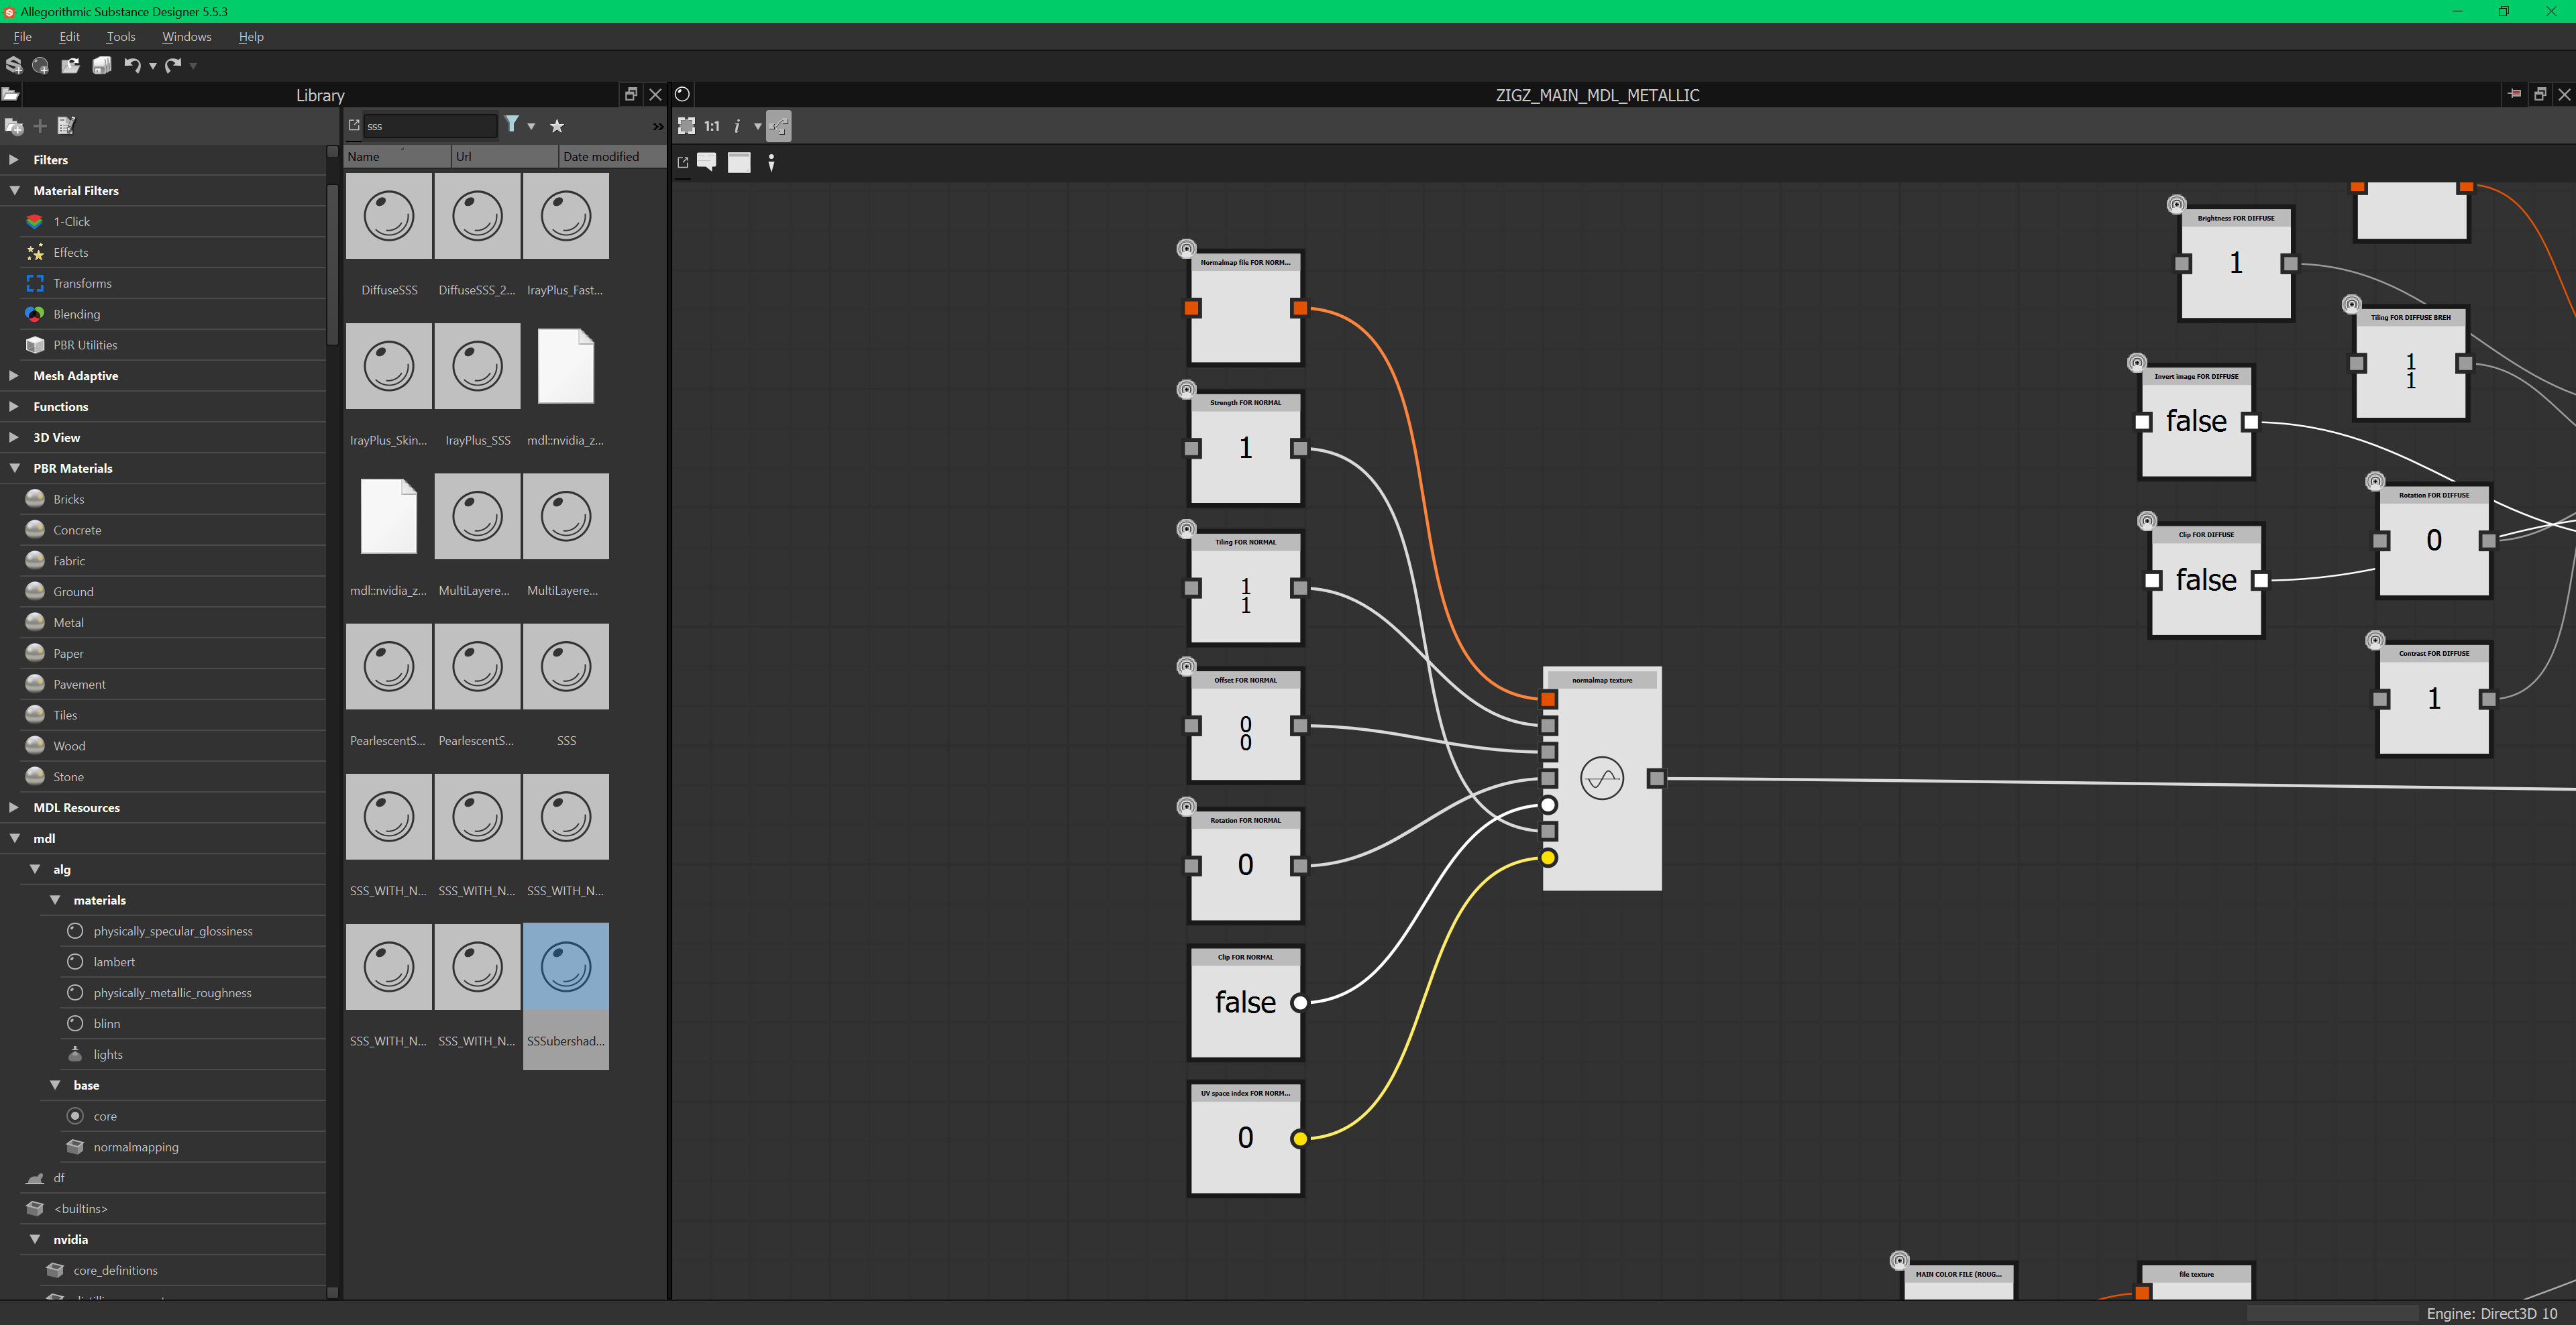This screenshot has height=1325, width=2576.
Task: Open the Edit menu
Action: pos(69,37)
